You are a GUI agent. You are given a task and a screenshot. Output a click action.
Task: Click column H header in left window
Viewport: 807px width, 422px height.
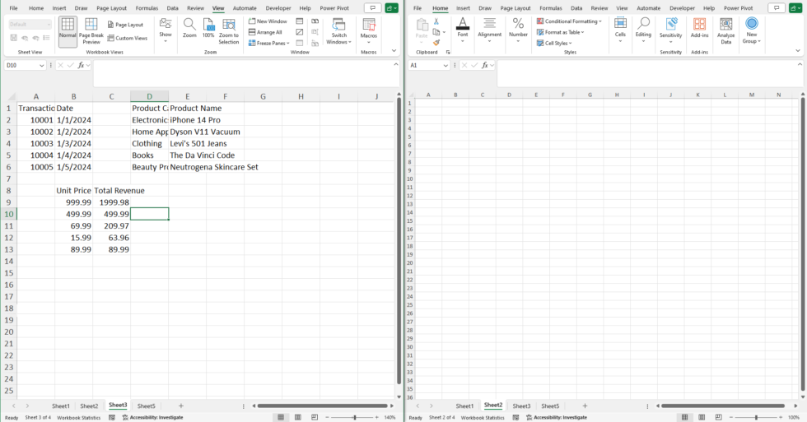click(301, 96)
